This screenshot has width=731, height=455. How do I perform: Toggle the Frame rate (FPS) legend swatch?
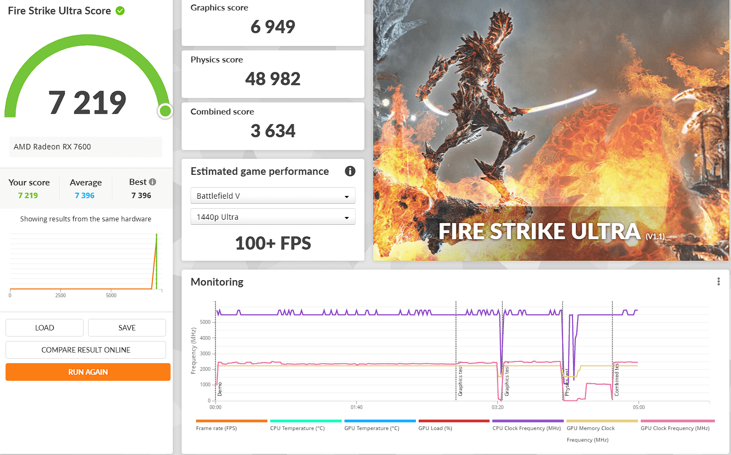click(x=231, y=421)
